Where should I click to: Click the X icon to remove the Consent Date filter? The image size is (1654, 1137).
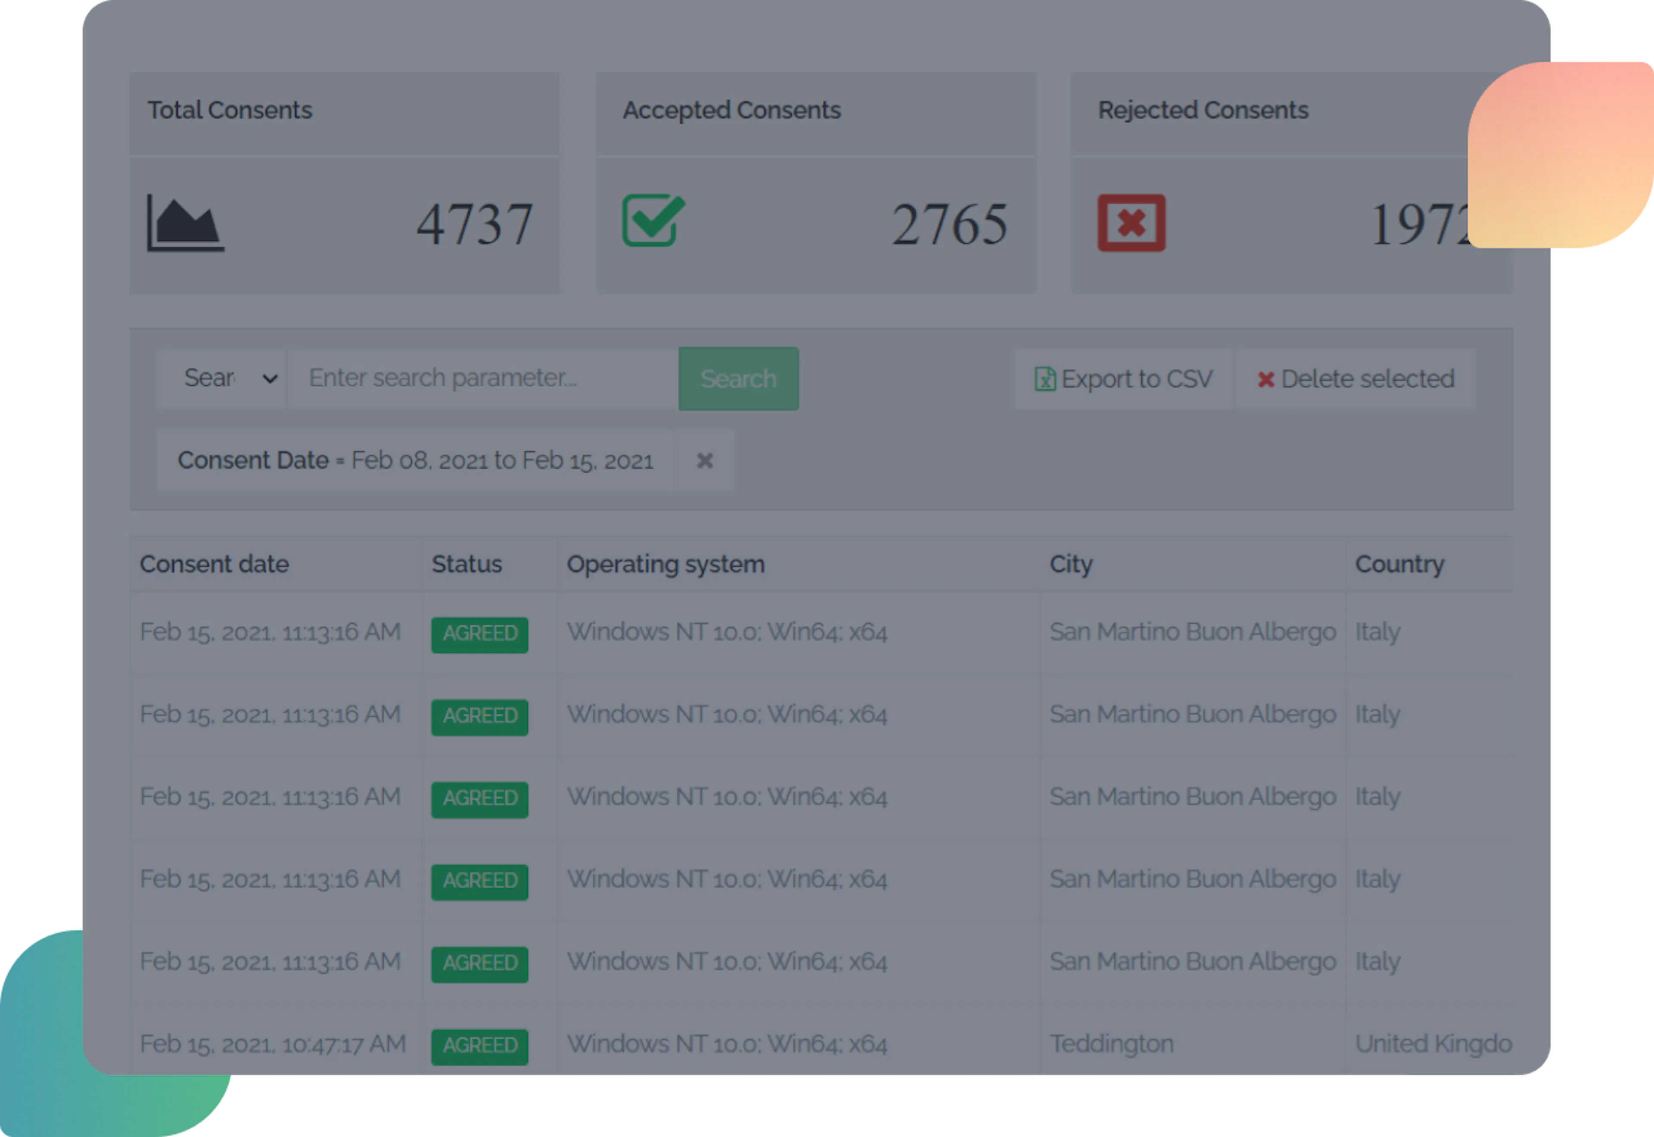coord(705,461)
